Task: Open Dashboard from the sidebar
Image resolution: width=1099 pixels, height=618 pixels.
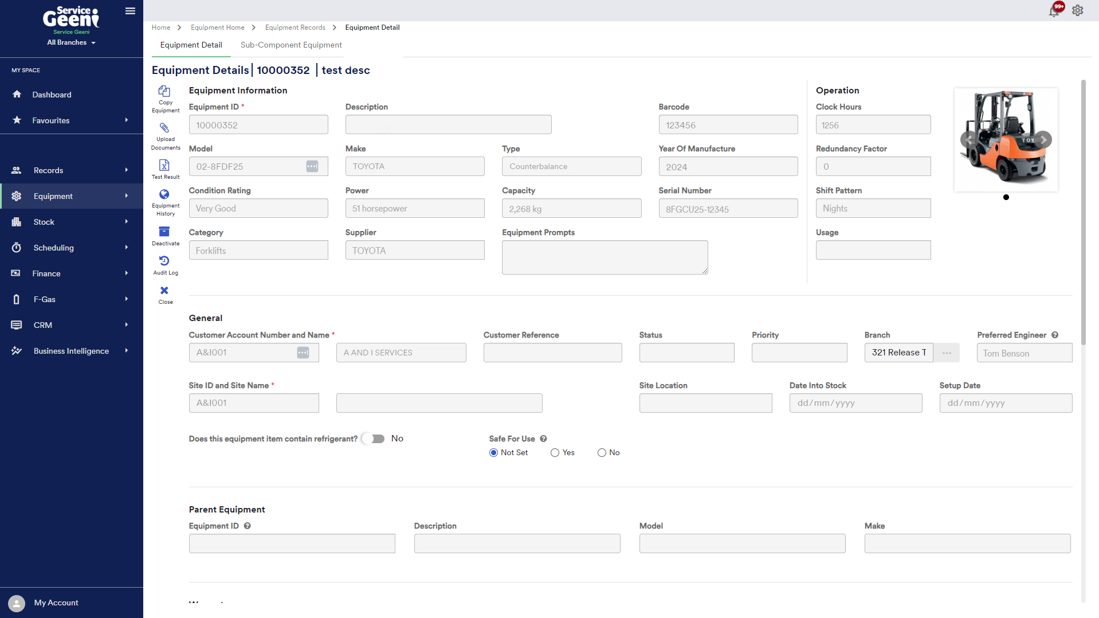Action: point(52,95)
